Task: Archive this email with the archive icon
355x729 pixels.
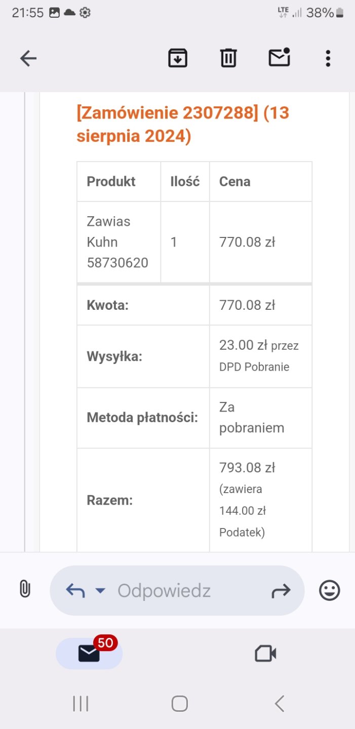Action: (x=178, y=58)
